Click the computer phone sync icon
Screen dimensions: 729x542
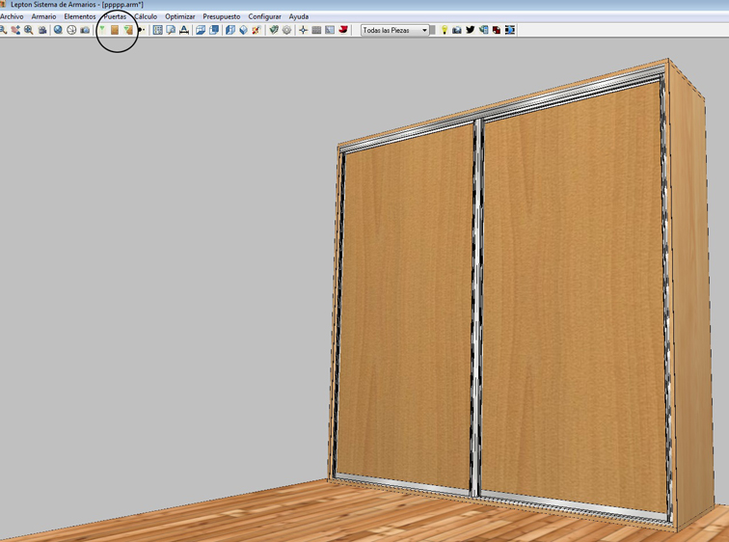tap(483, 30)
